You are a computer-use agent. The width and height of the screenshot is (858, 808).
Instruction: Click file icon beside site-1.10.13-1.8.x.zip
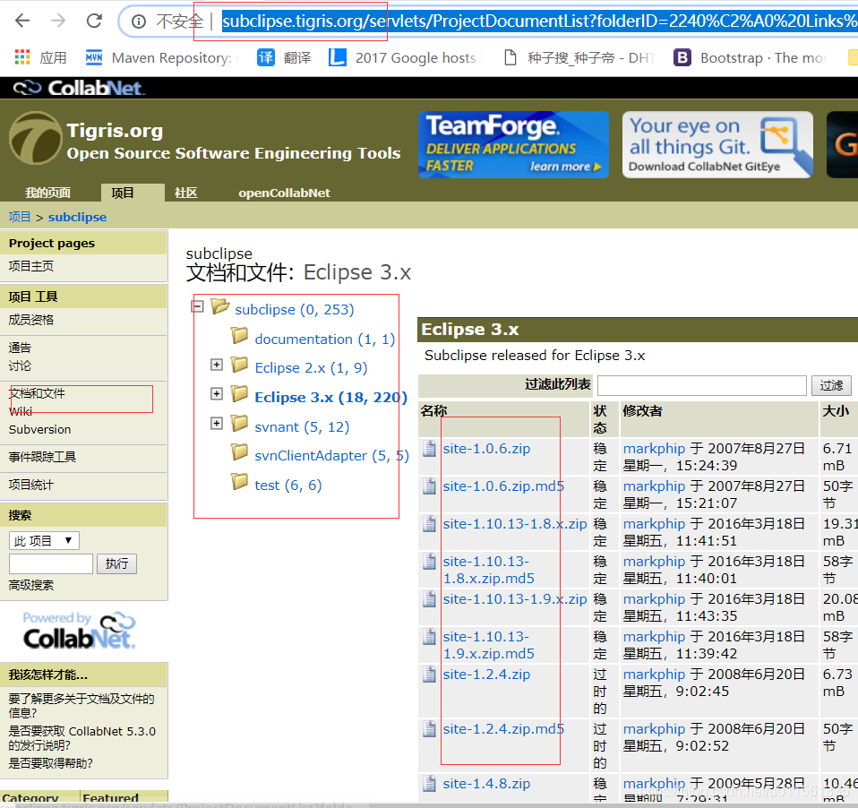[430, 524]
